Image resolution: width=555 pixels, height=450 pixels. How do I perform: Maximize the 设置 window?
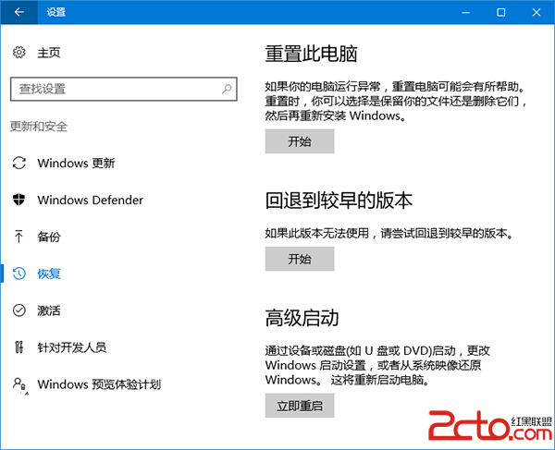point(500,12)
